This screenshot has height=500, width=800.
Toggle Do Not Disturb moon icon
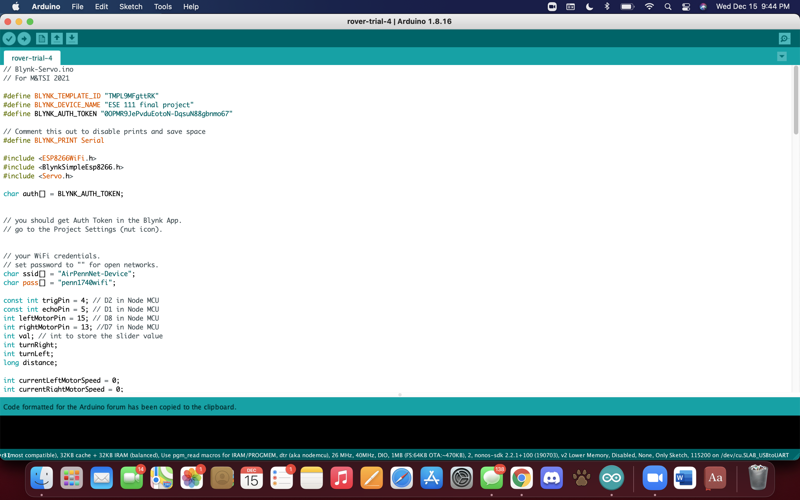[589, 7]
